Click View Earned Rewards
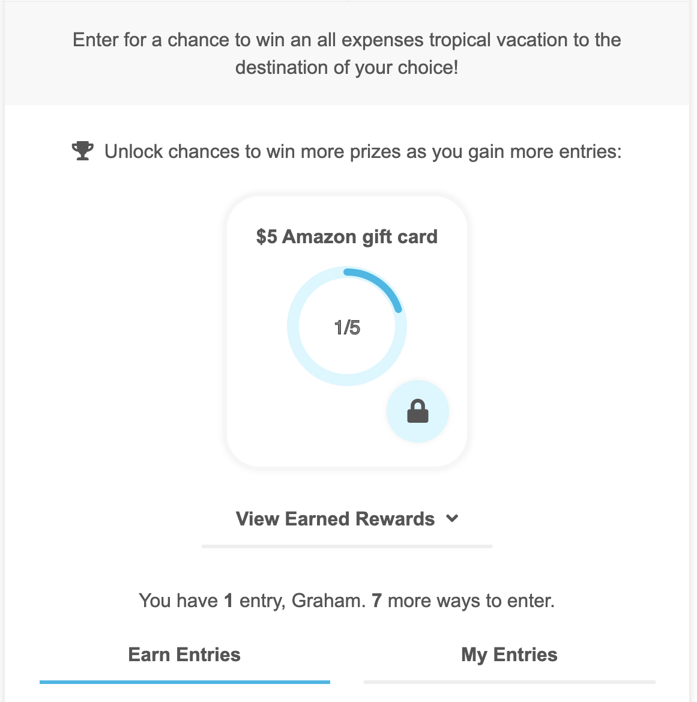697x702 pixels. click(335, 518)
